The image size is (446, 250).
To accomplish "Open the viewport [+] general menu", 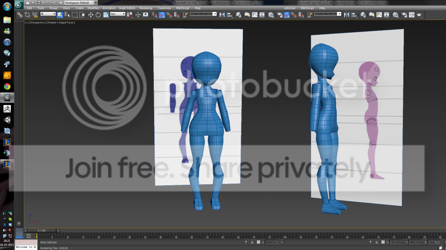I will point(27,23).
